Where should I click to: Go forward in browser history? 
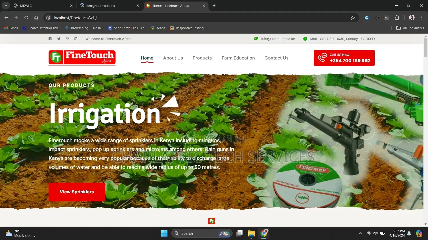16,18
